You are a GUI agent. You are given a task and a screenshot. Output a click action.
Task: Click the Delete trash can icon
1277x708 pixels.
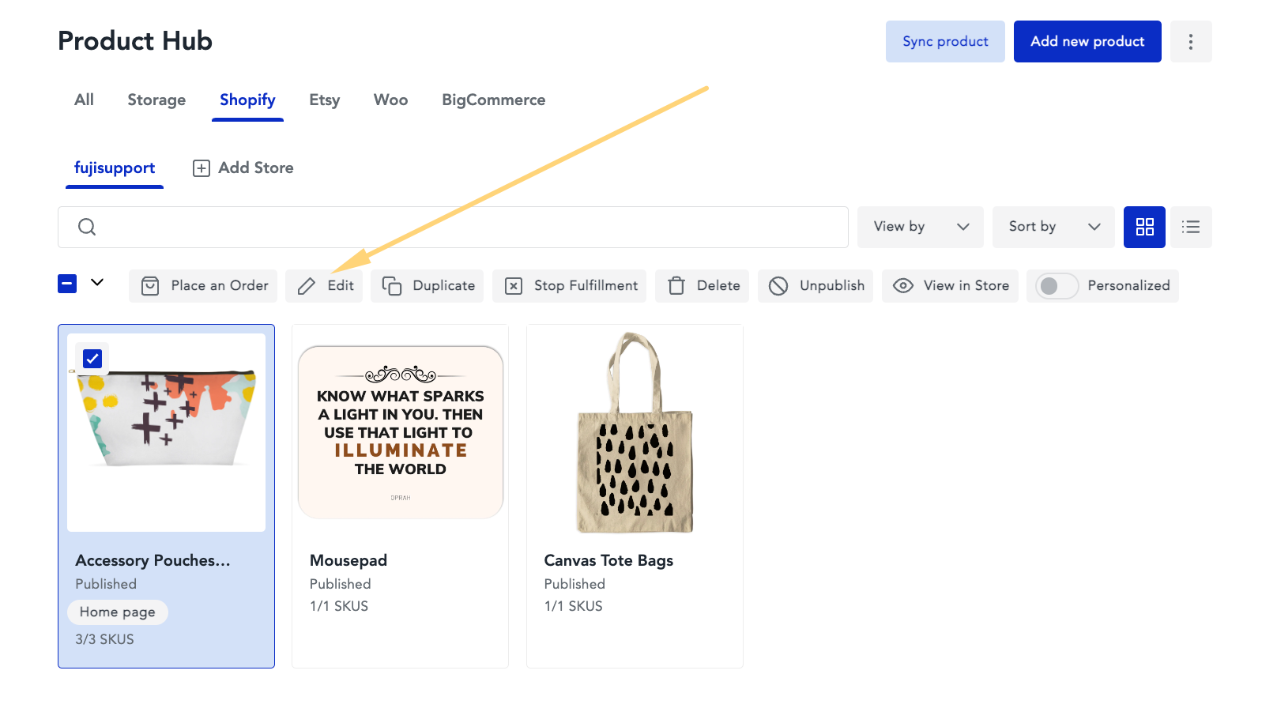pos(676,286)
